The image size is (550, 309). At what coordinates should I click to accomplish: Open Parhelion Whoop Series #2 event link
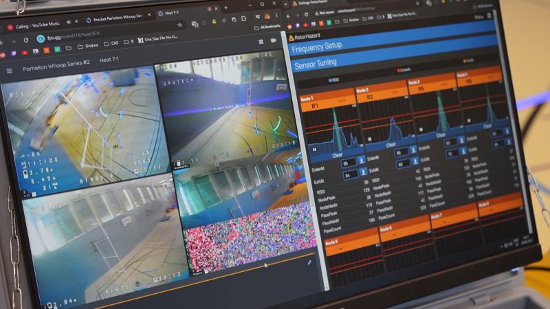click(56, 65)
